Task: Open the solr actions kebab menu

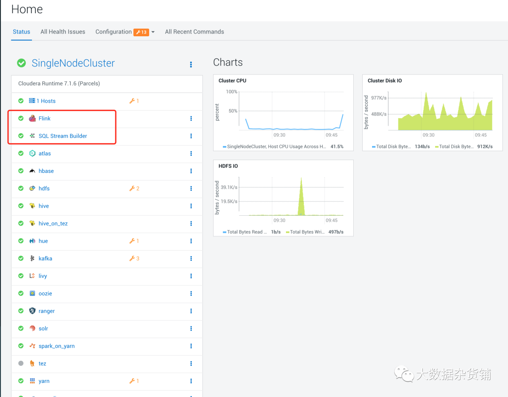Action: pos(191,329)
